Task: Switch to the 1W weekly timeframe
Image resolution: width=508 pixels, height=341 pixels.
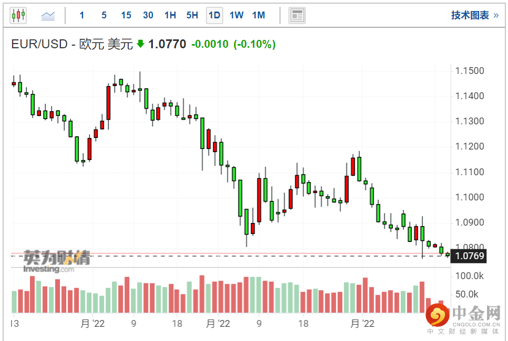Action: click(236, 15)
